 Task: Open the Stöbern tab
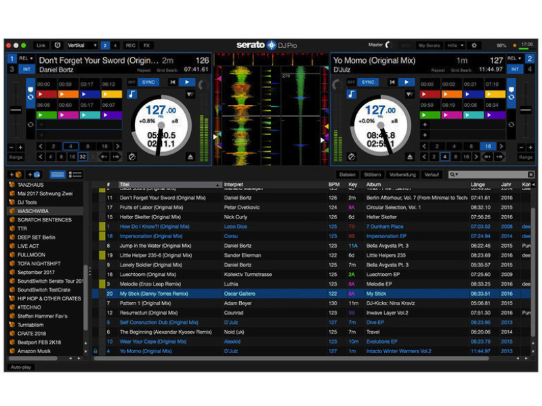372,175
